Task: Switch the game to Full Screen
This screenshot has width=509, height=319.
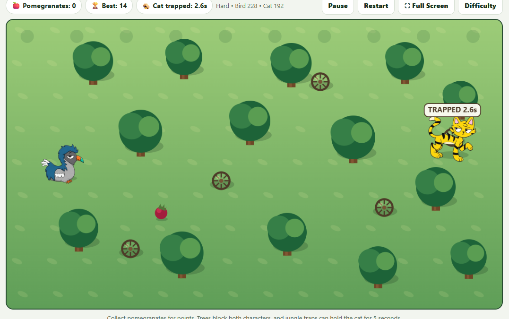Action: tap(426, 6)
